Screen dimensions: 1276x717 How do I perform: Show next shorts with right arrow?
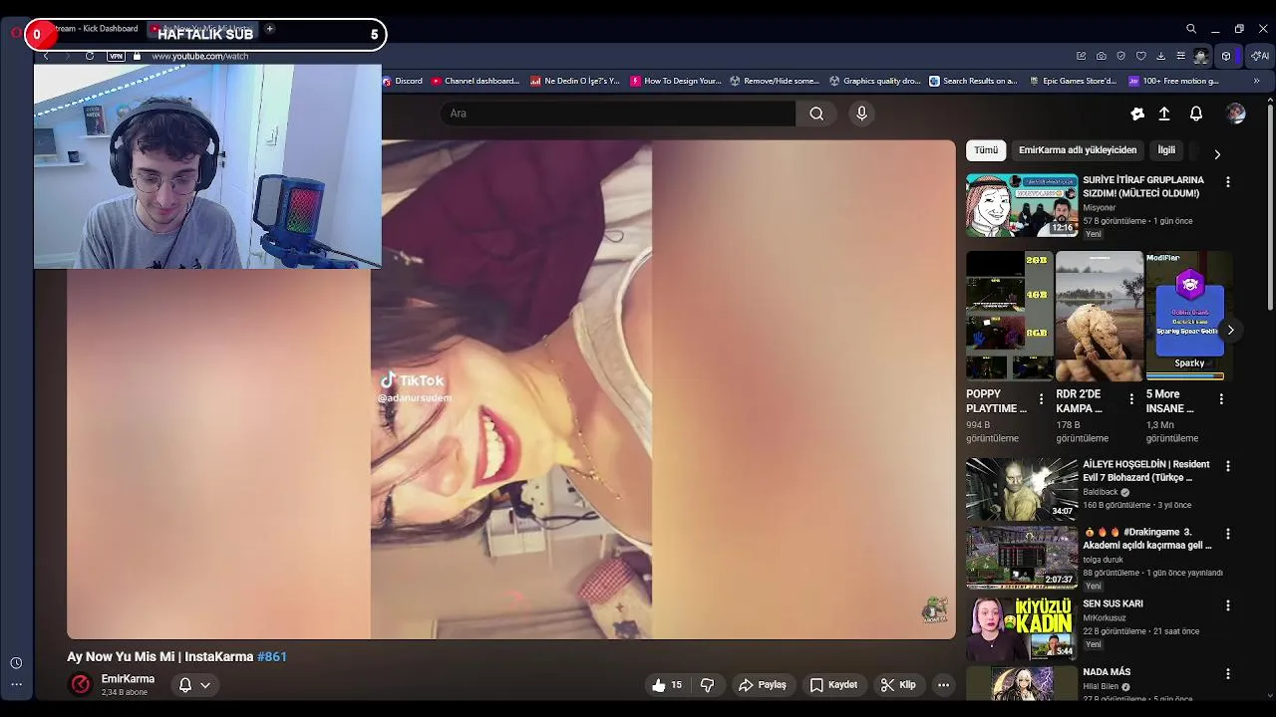1231,330
